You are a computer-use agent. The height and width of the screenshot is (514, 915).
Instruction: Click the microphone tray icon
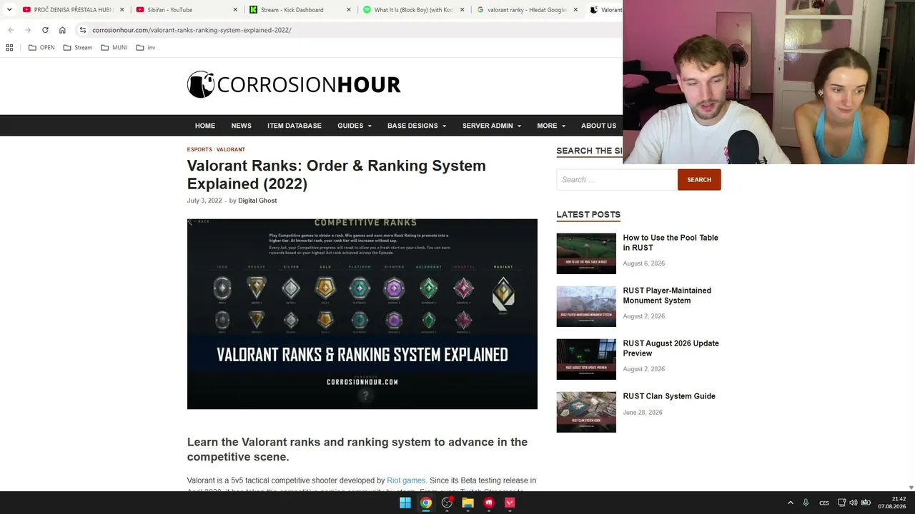click(x=806, y=503)
